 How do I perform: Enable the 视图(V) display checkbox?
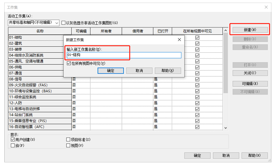(68, 146)
